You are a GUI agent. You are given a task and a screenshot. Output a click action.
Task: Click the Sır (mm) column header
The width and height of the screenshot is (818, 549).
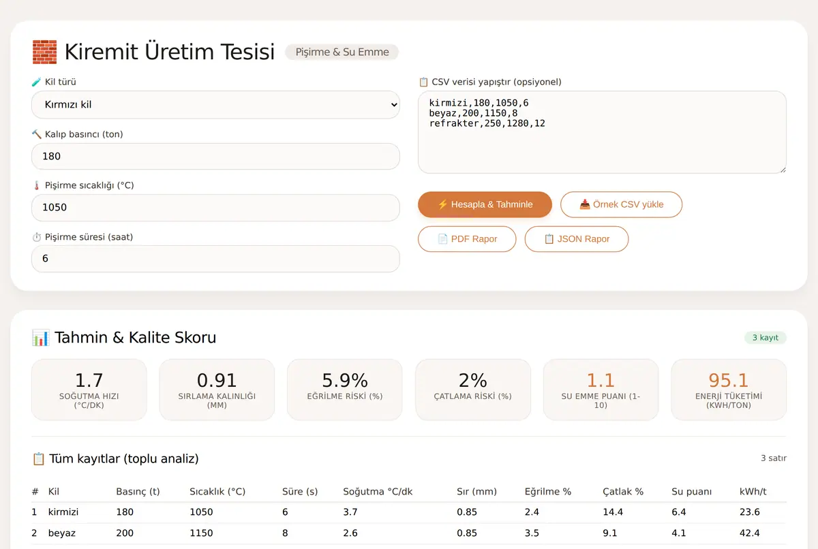coord(476,492)
